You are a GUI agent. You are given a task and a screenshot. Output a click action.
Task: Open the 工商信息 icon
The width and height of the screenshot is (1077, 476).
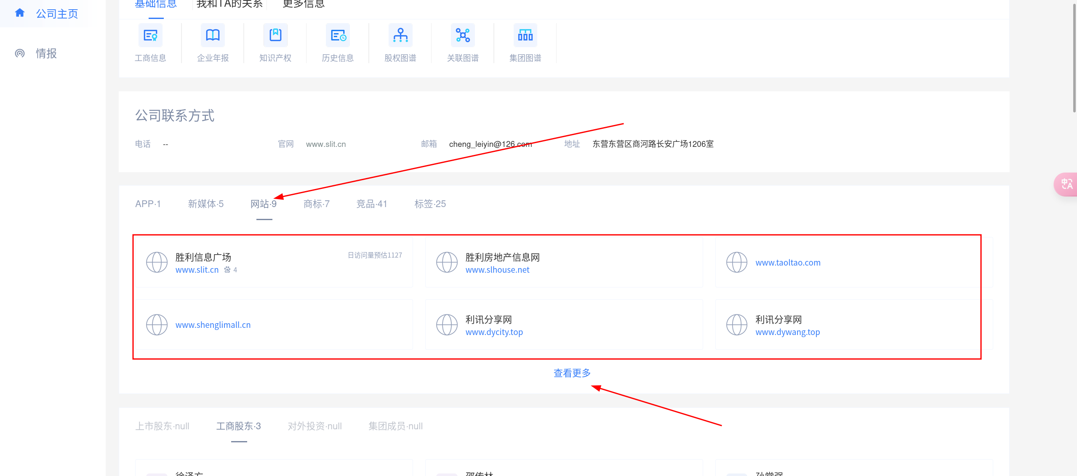tap(150, 36)
